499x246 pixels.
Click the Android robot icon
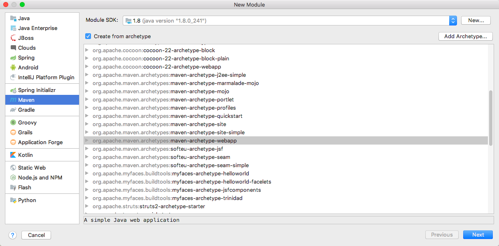tap(13, 68)
